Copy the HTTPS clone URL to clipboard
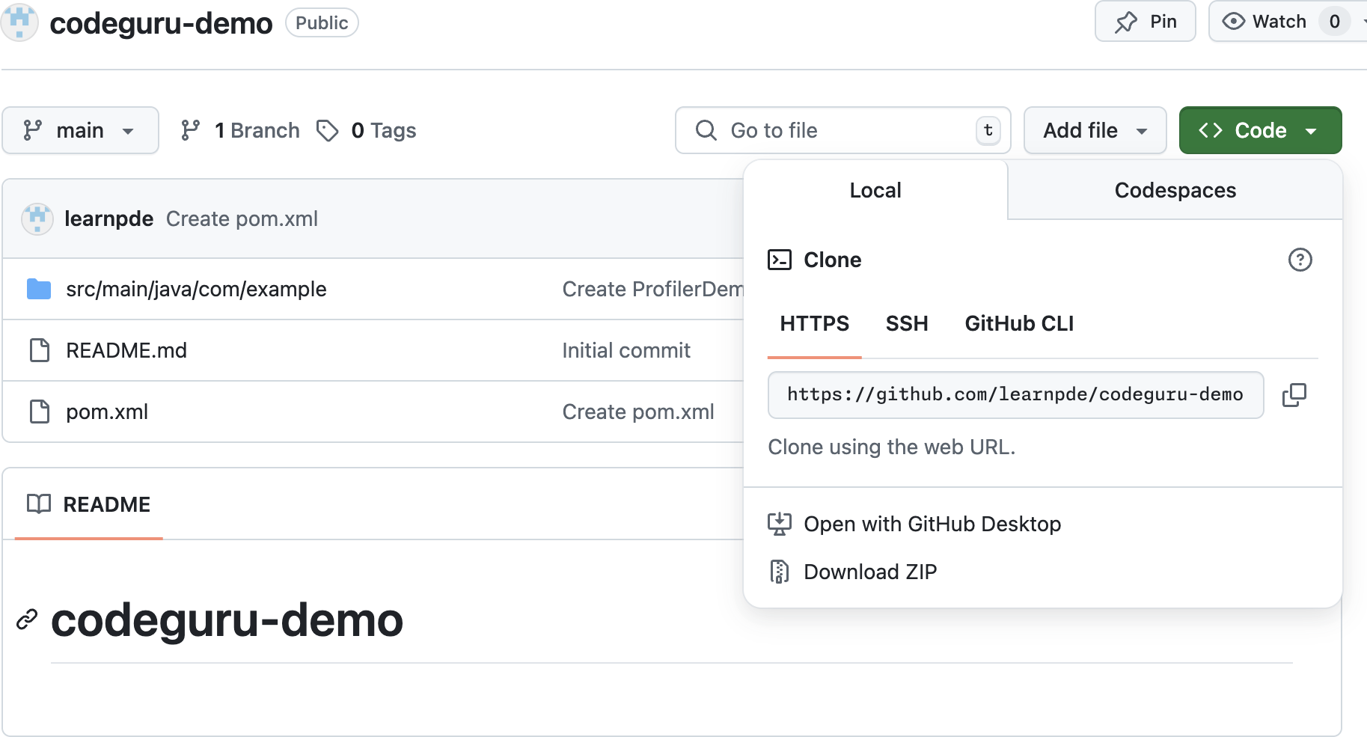Screen dimensions: 1367x737 1294,395
